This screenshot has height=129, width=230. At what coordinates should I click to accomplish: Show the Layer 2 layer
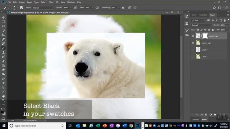tap(193, 50)
